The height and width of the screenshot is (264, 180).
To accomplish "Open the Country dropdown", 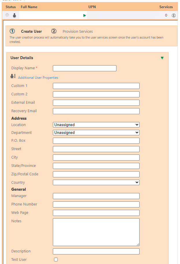I will [x=96, y=183].
